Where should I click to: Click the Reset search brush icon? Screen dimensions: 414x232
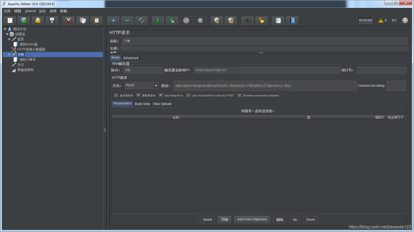(262, 20)
